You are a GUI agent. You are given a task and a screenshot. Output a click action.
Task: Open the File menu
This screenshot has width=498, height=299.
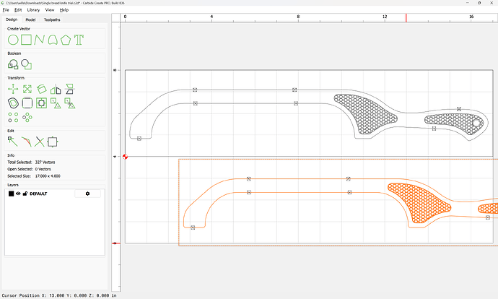click(x=6, y=10)
